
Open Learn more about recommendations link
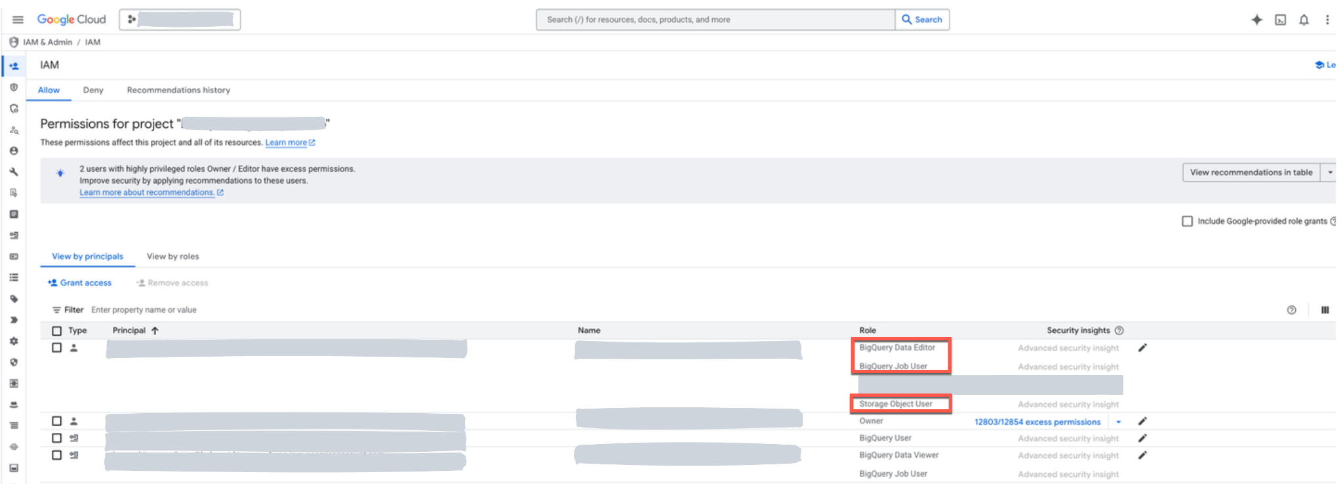pos(151,192)
